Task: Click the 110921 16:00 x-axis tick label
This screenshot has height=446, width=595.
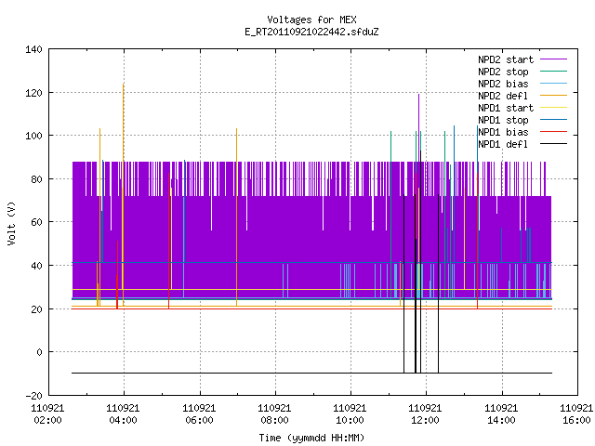Action: 576,414
